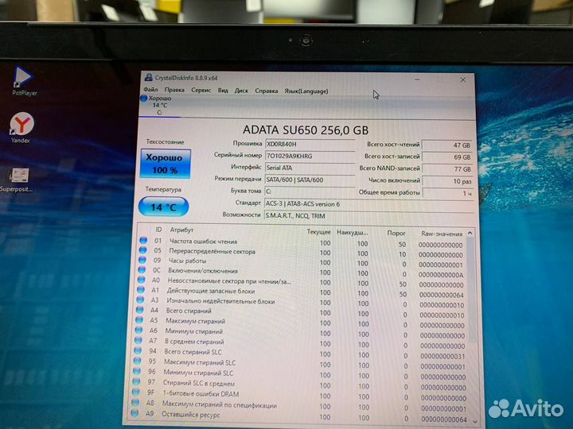Select the row 1-битовые ошибки DRAM
The width and height of the screenshot is (573, 429).
click(302, 396)
